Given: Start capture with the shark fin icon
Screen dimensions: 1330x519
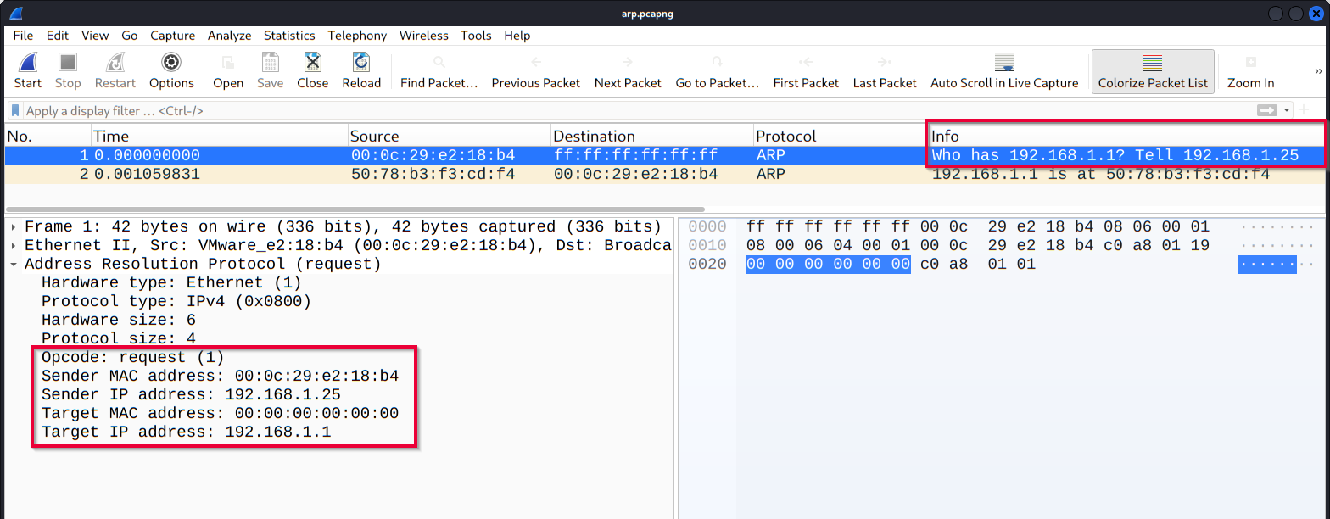Looking at the screenshot, I should click(x=27, y=64).
